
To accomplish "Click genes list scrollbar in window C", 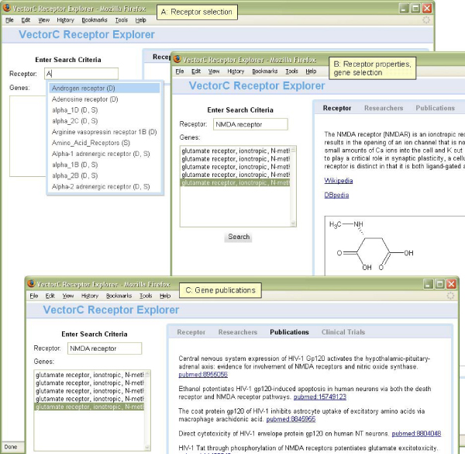I will [x=147, y=411].
